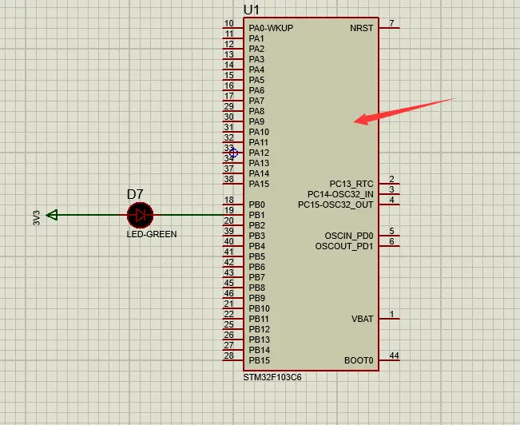Click the PA4 pin label
The width and height of the screenshot is (520, 425).
[x=256, y=70]
